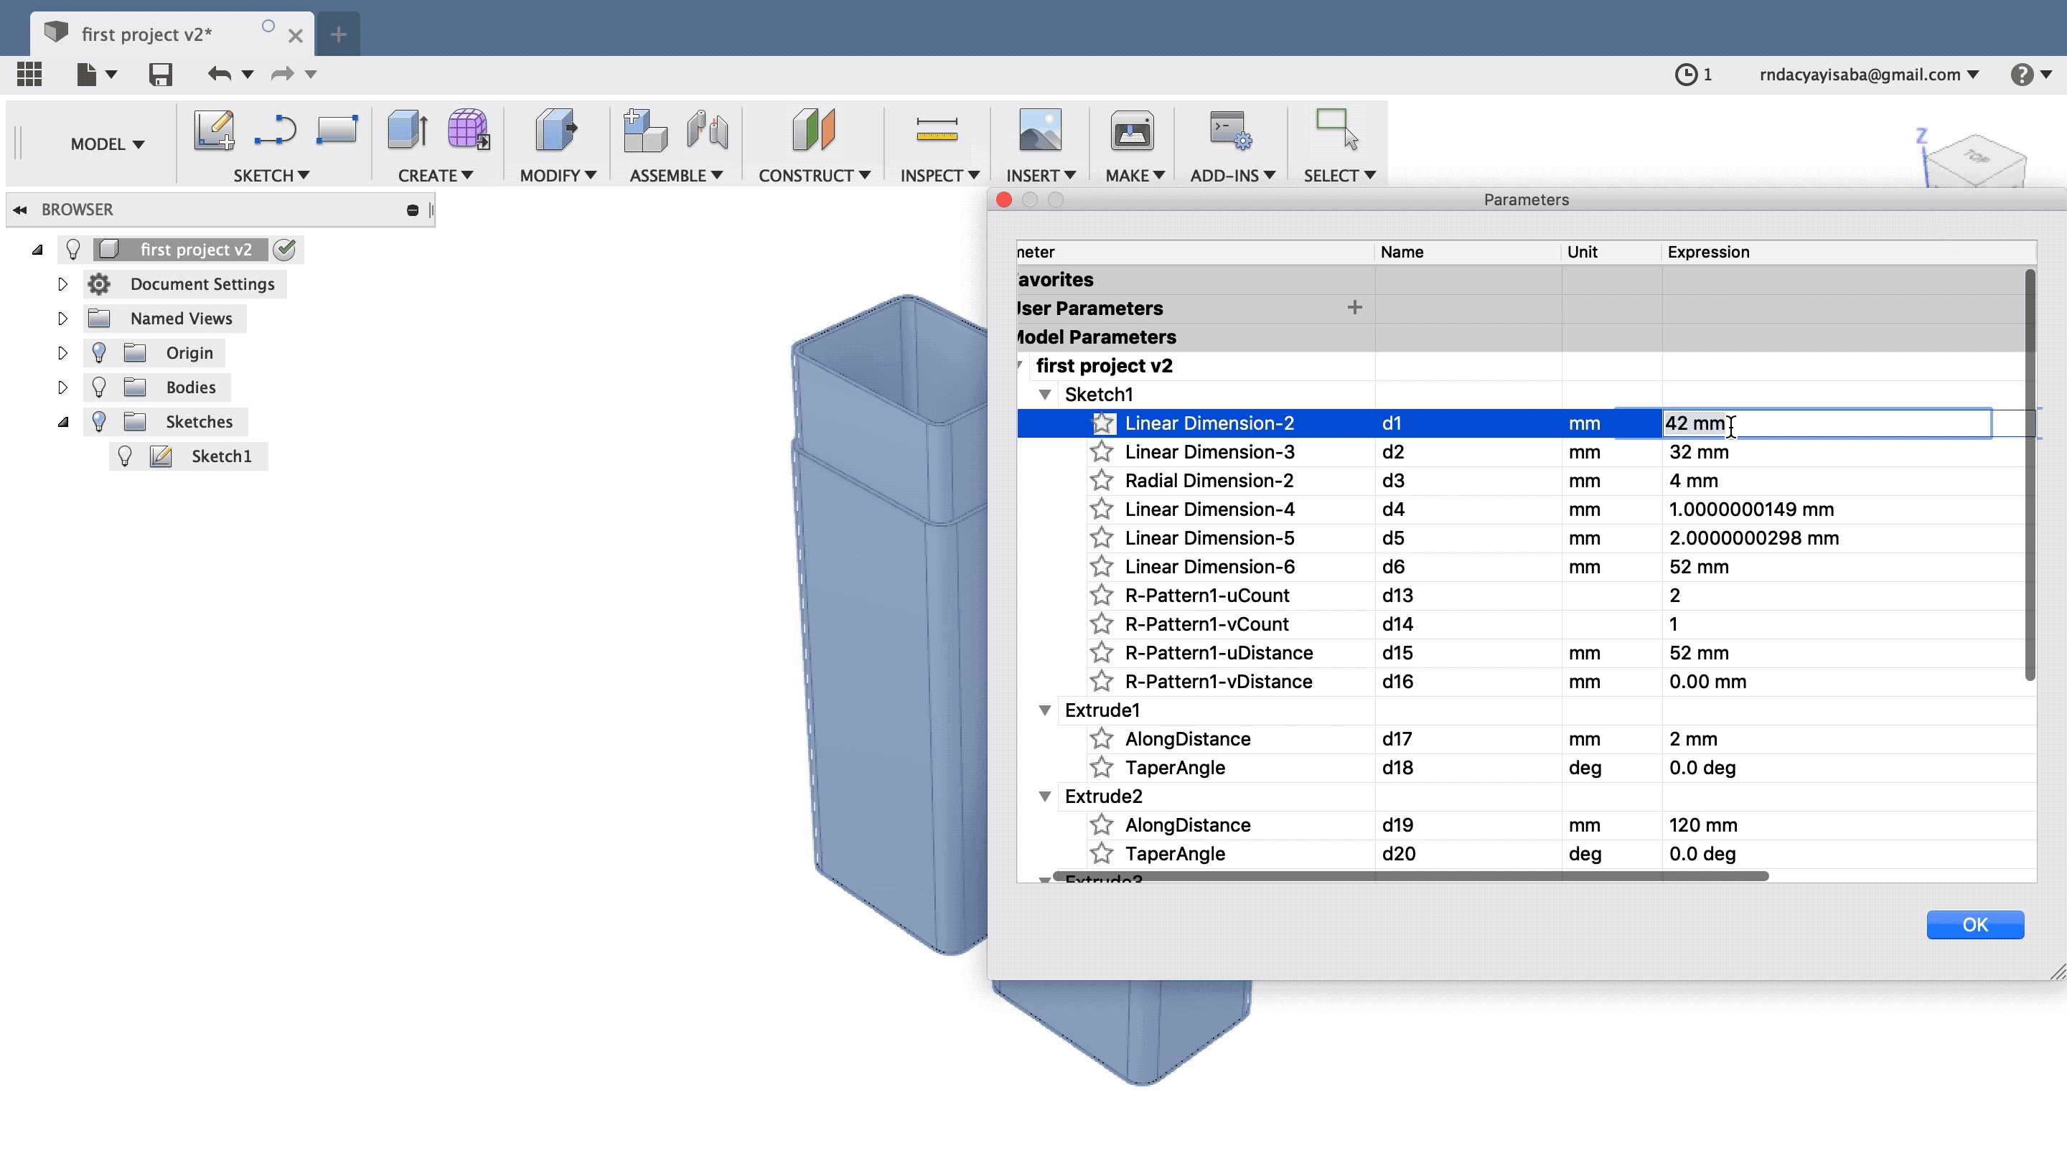Click the Redo arrow

(281, 75)
